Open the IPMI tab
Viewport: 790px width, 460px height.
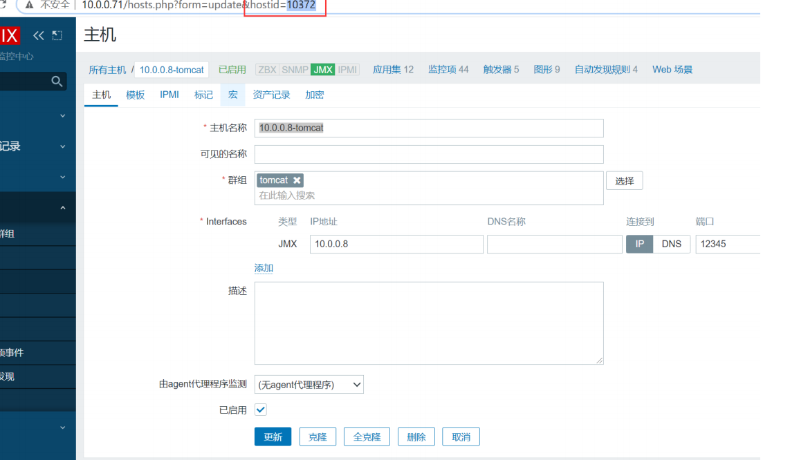[169, 95]
